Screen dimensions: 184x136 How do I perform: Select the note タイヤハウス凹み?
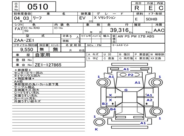(27, 76)
